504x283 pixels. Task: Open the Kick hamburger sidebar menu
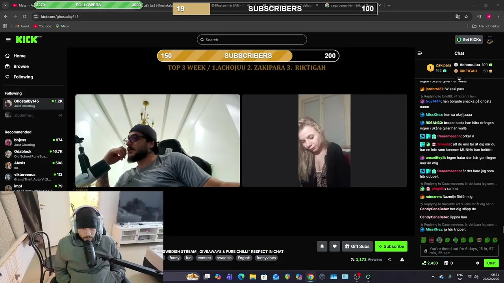click(8, 40)
